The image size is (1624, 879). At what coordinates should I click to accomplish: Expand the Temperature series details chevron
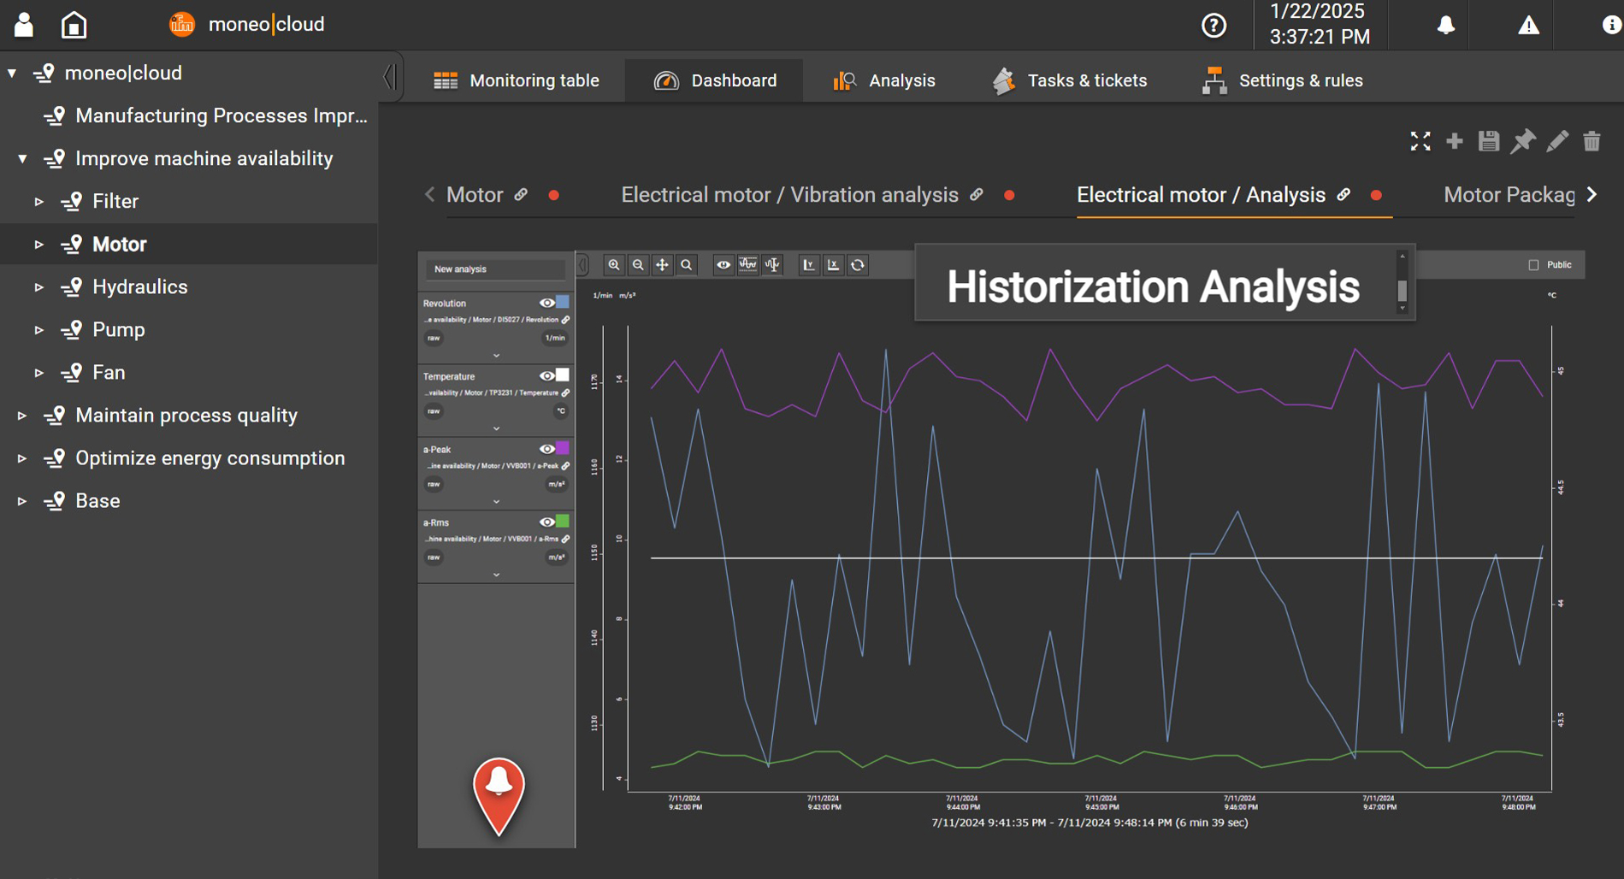coord(496,428)
